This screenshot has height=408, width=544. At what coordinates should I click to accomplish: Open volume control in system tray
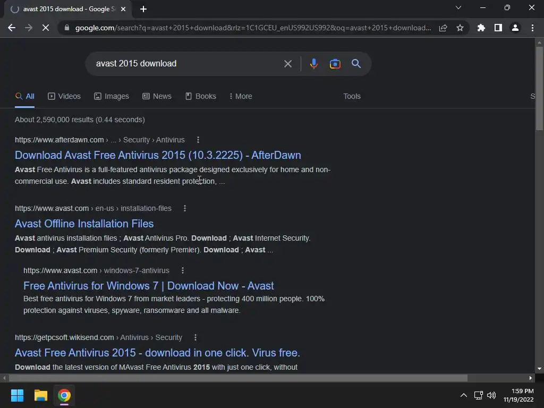point(491,395)
